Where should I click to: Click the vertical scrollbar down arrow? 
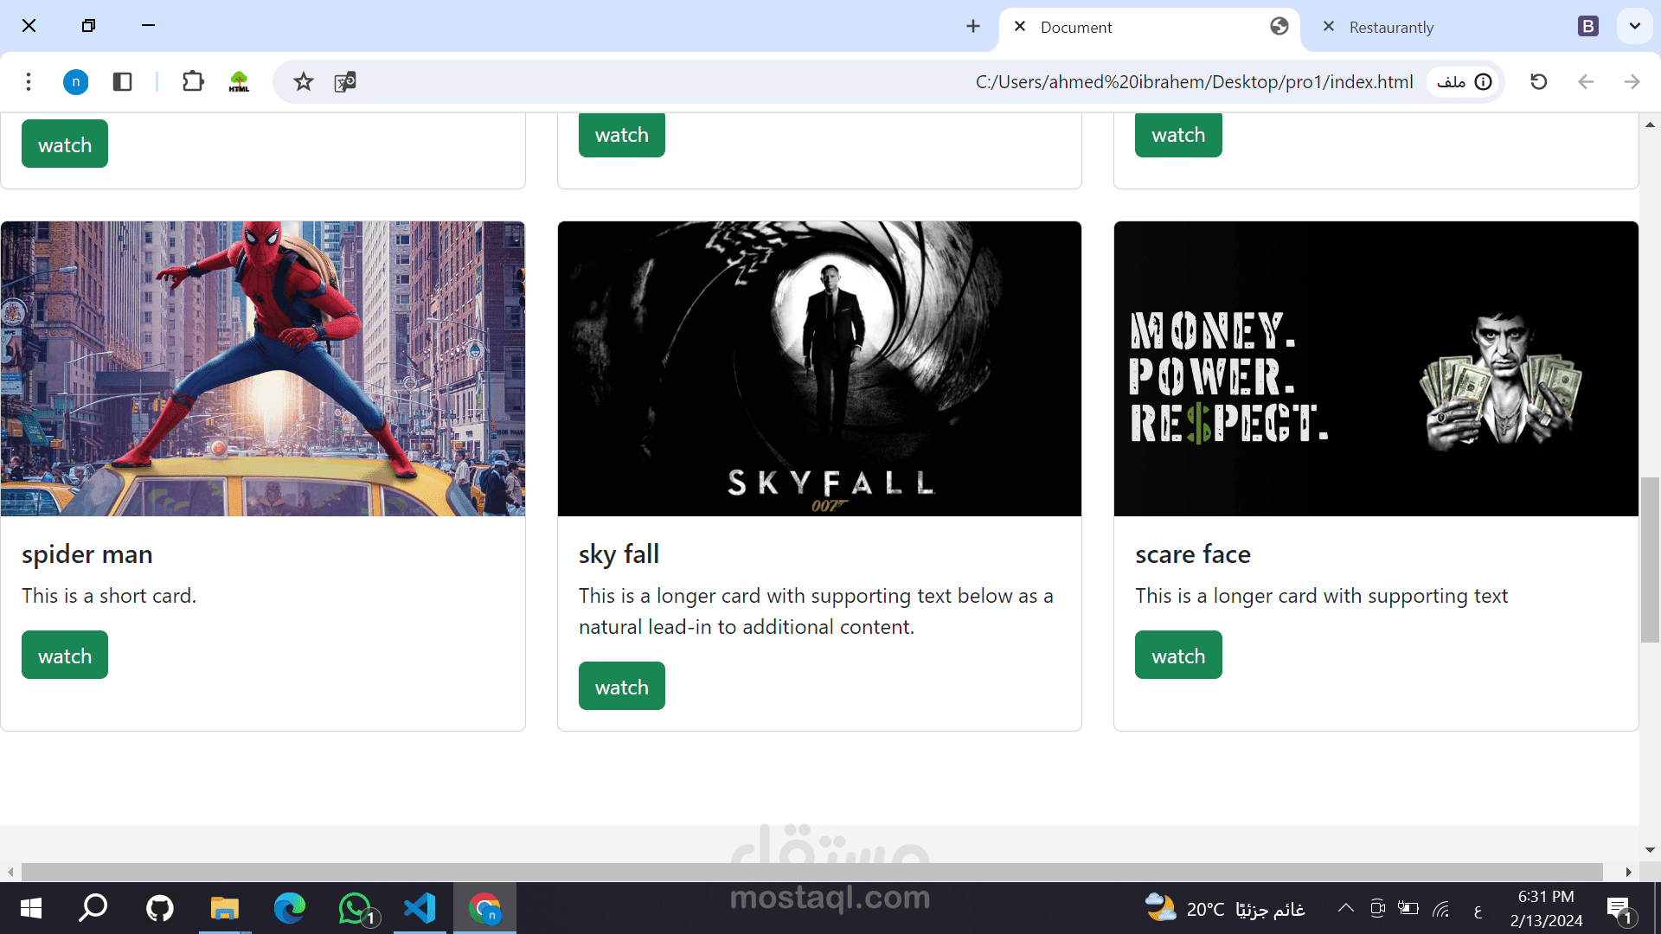(x=1650, y=850)
